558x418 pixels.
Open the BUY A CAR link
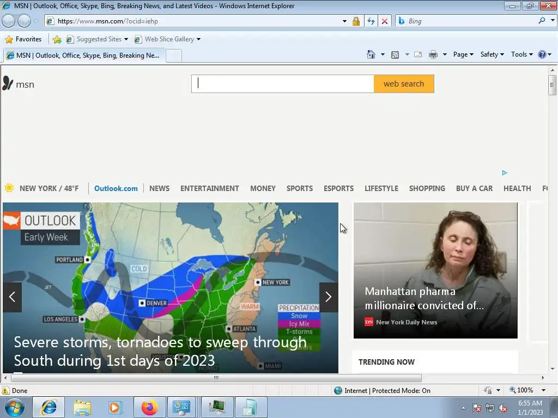[x=475, y=188]
